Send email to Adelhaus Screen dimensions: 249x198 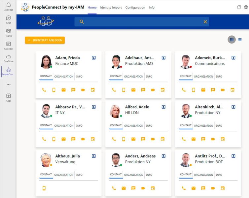coord(133,90)
